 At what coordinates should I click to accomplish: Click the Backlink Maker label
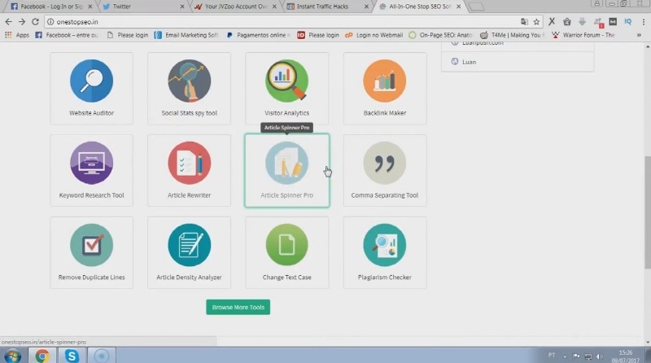click(x=384, y=113)
